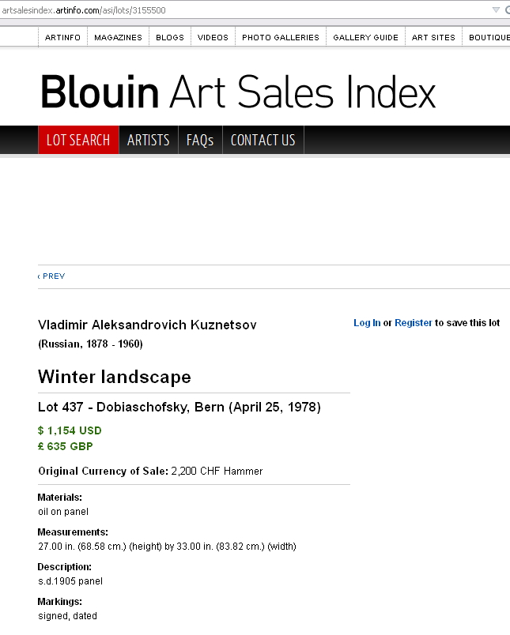Open the BOUTIQUE navigation item
This screenshot has width=510, height=635.
point(489,37)
